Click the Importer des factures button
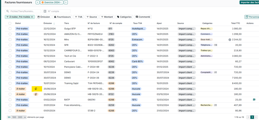Image resolution: width=259 pixels, height=120 pixels. (249, 3)
